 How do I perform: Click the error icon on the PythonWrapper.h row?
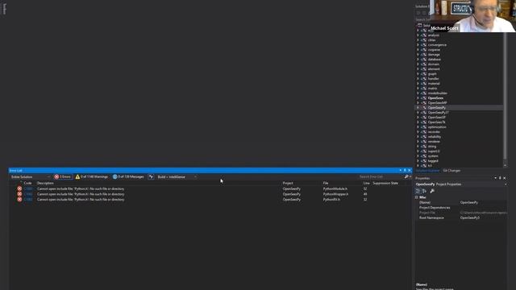[19, 194]
